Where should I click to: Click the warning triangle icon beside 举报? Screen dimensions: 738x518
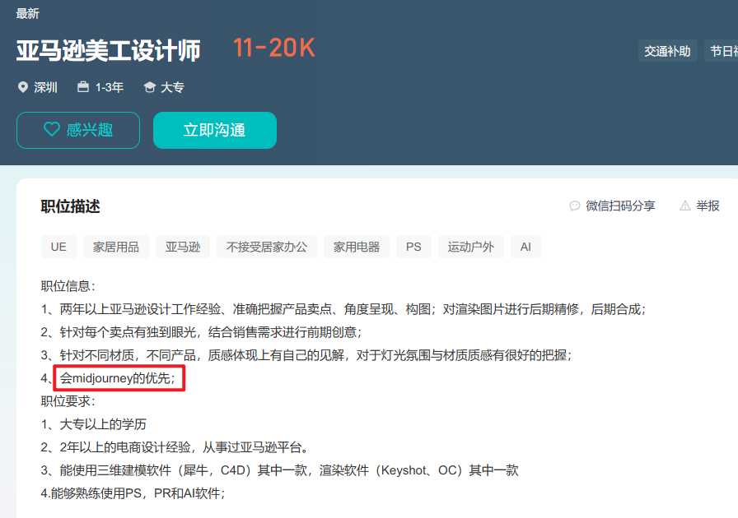pyautogui.click(x=685, y=206)
